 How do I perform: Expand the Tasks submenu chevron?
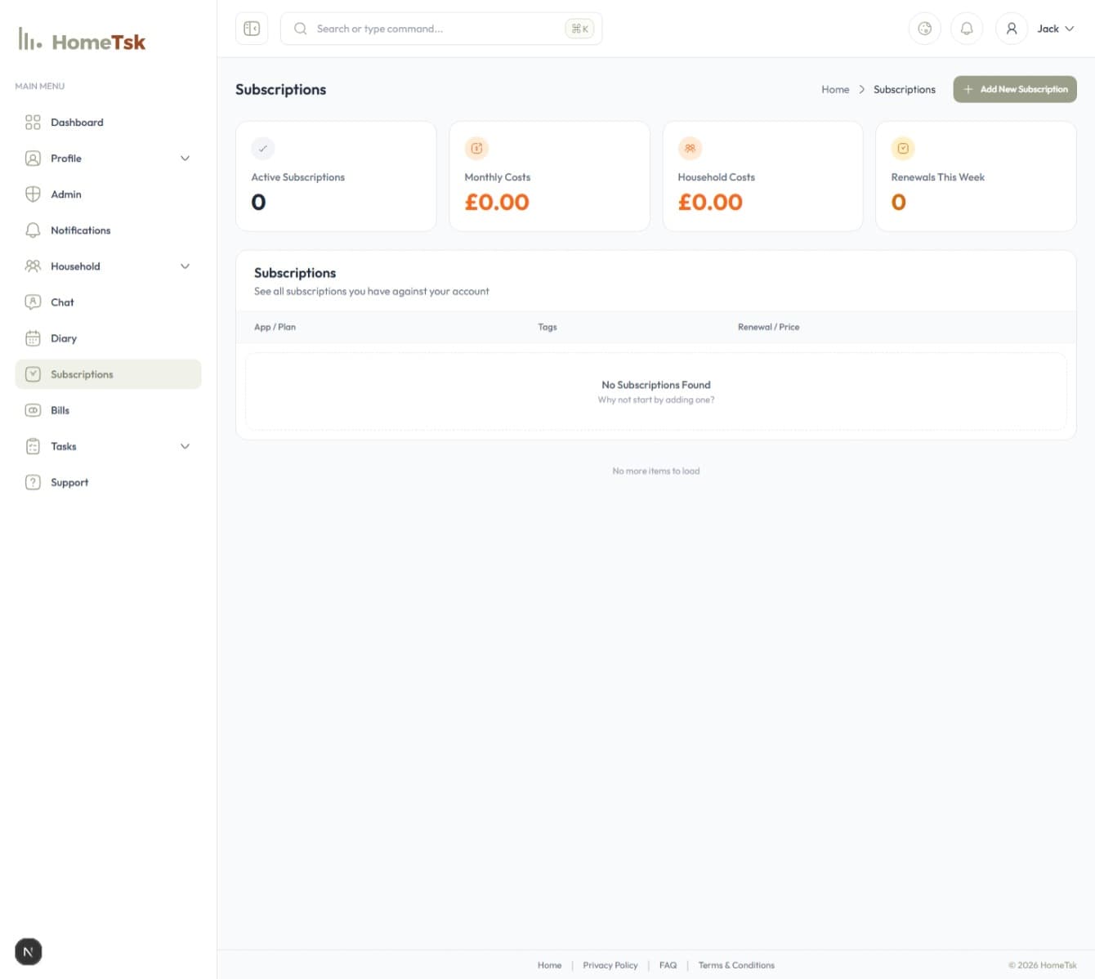point(185,446)
